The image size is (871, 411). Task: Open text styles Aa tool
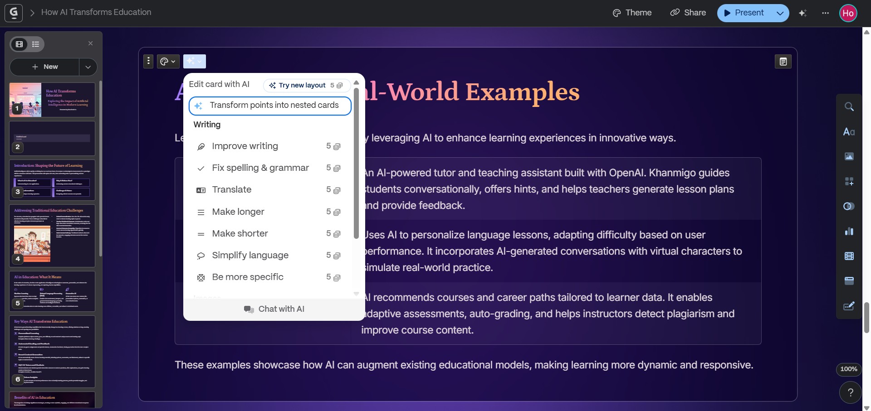(x=849, y=131)
